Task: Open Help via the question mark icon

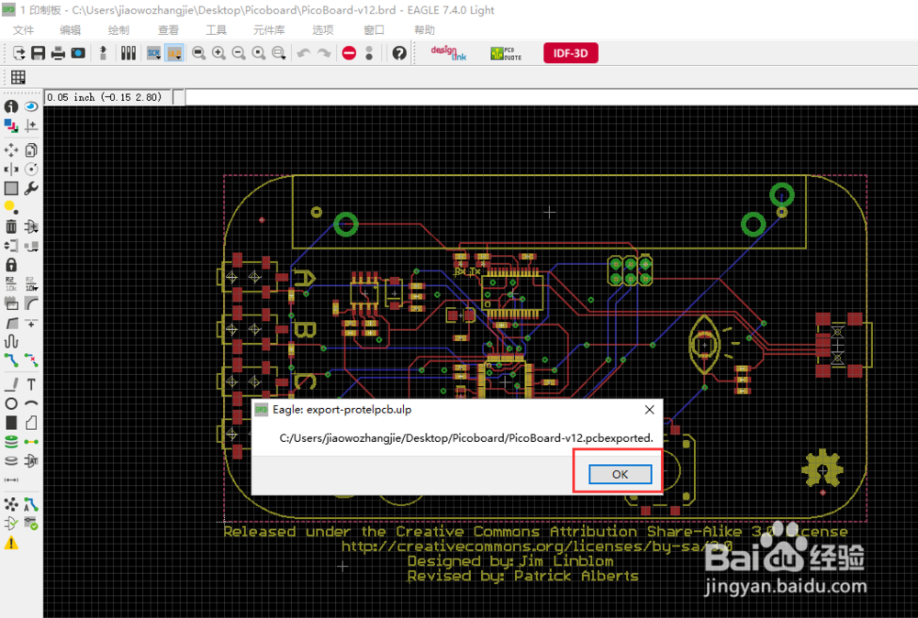Action: coord(400,52)
